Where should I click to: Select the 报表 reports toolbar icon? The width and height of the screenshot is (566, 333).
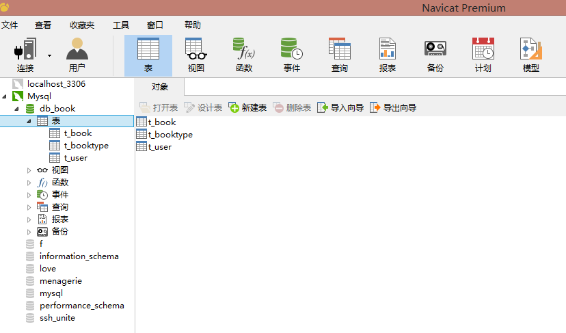tap(388, 55)
